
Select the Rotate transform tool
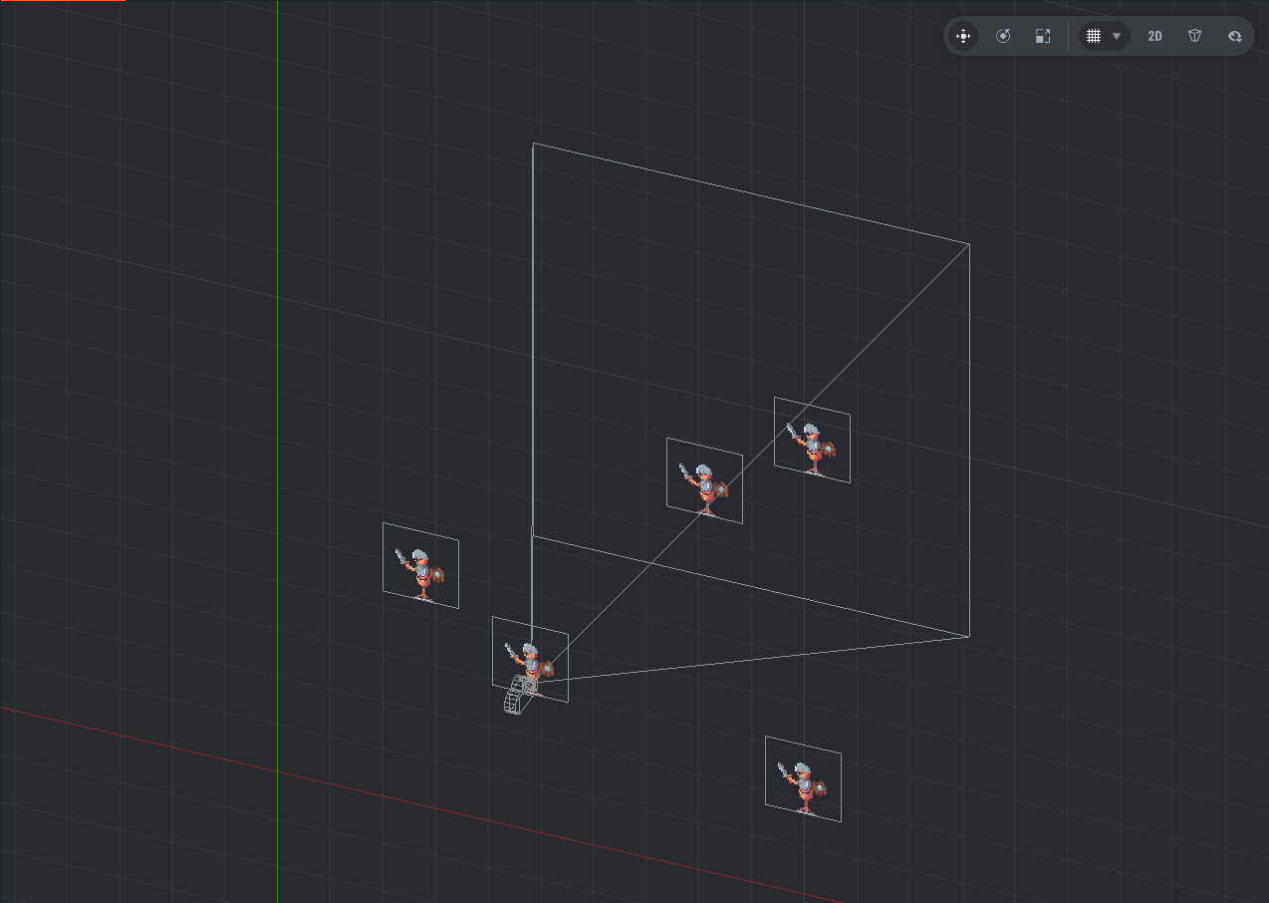pos(1003,36)
